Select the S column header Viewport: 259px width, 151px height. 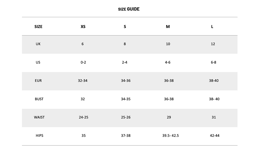click(125, 27)
